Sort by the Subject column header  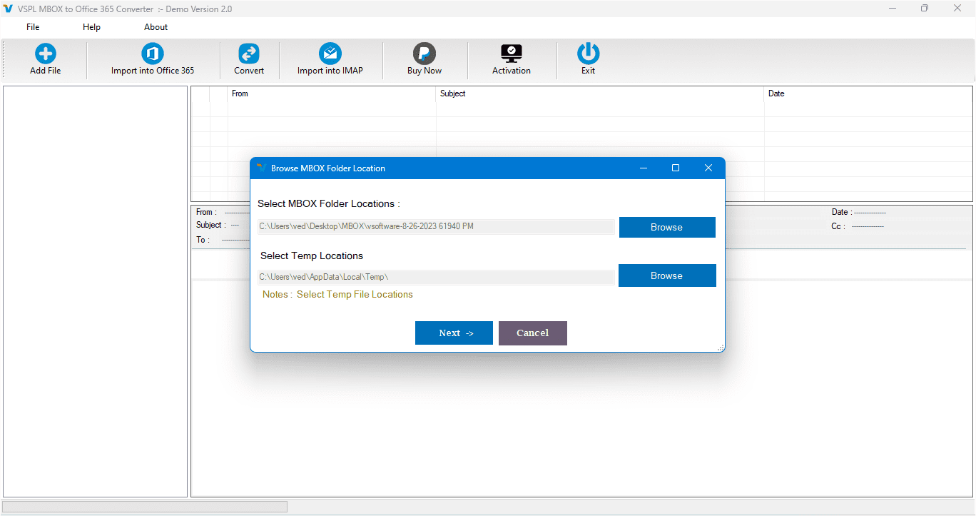600,93
